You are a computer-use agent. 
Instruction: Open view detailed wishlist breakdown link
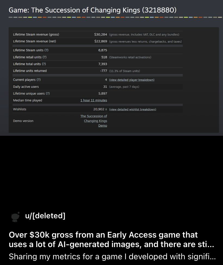pyautogui.click(x=133, y=109)
